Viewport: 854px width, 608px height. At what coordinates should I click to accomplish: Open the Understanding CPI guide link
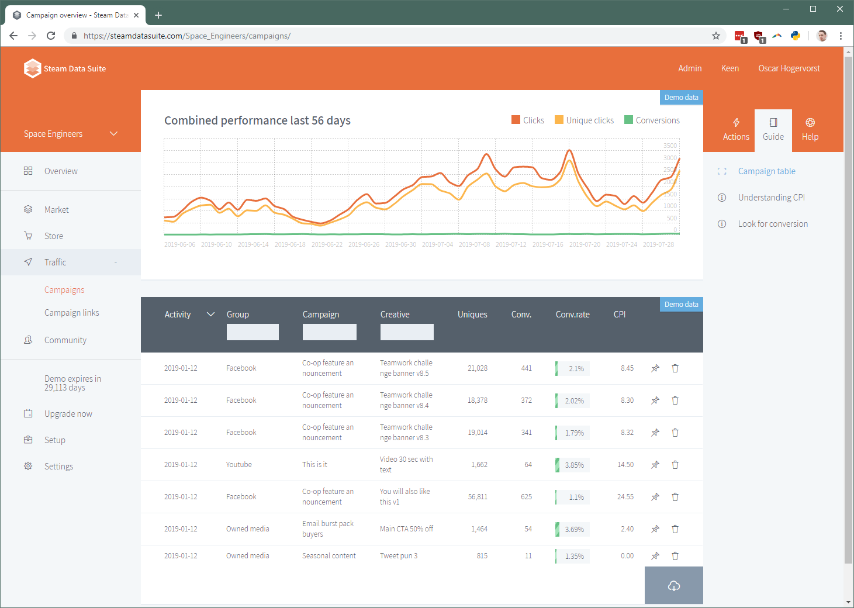point(771,197)
